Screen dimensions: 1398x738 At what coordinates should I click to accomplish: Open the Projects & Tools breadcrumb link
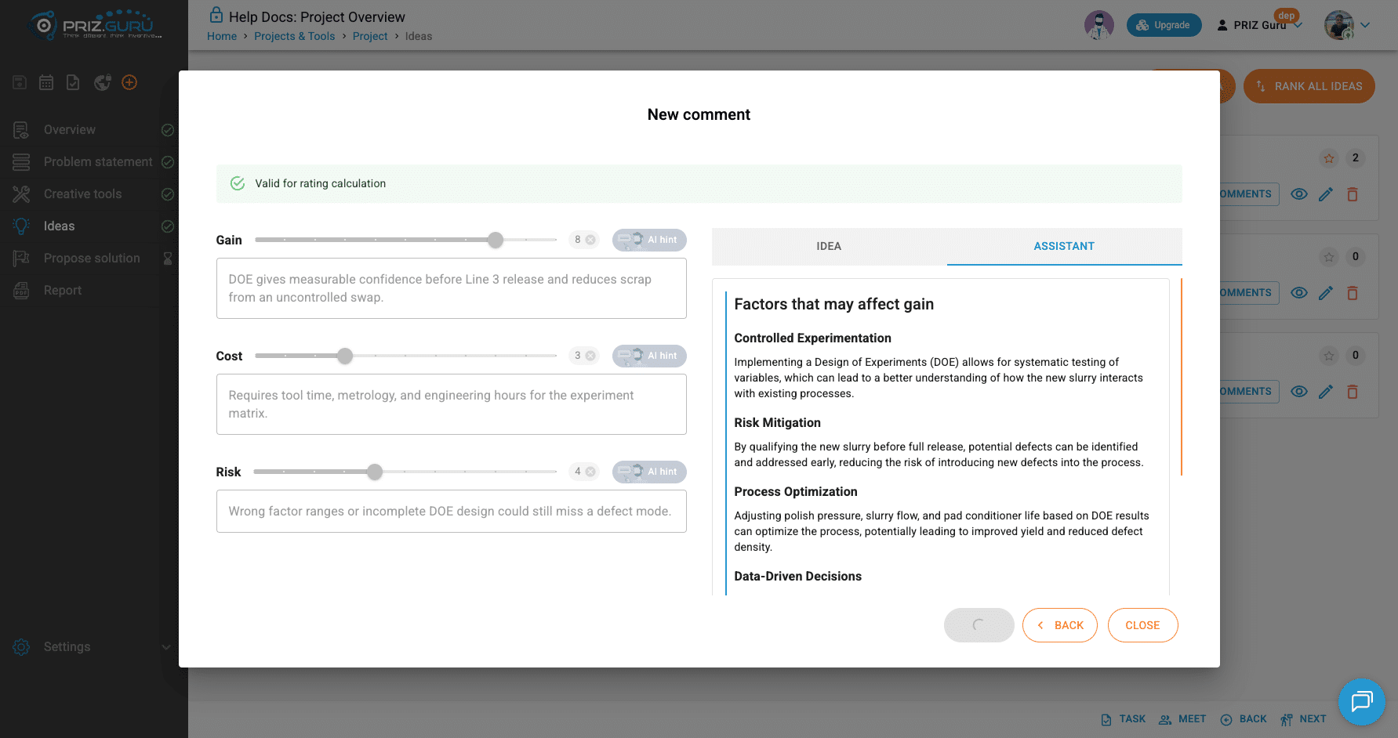[x=294, y=36]
